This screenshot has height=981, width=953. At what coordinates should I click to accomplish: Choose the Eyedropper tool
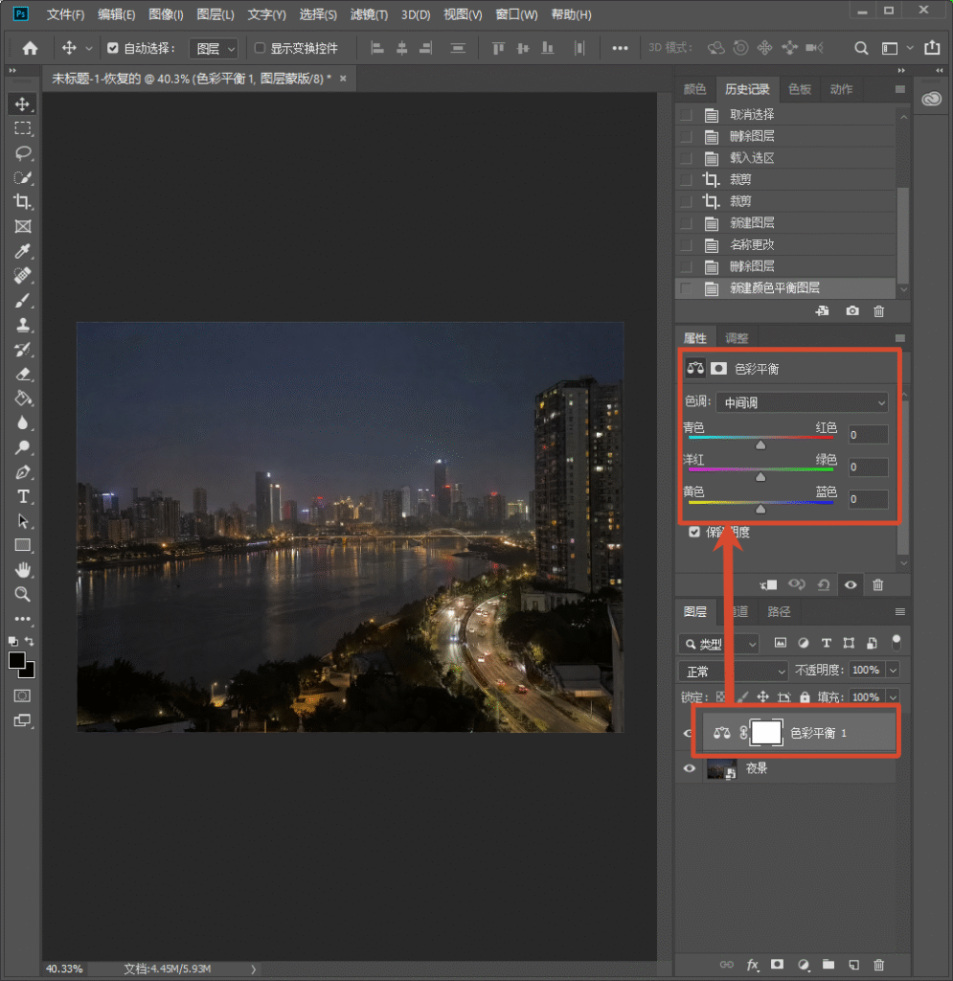pyautogui.click(x=23, y=251)
